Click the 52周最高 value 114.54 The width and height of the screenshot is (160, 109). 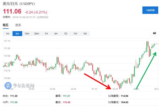click(x=124, y=96)
